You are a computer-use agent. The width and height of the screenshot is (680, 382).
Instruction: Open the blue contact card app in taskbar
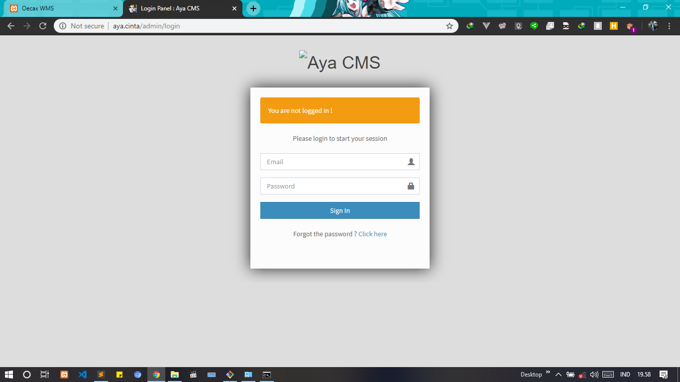pos(248,375)
